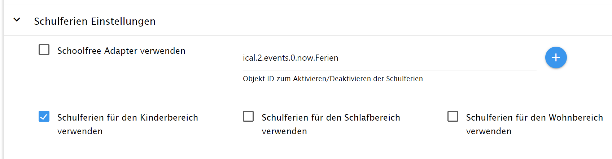Uncheck Schulferien für den Kinderbereich checkbox
The width and height of the screenshot is (612, 159).
click(44, 116)
